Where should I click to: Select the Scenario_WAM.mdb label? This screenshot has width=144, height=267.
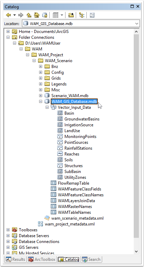[x=70, y=95]
